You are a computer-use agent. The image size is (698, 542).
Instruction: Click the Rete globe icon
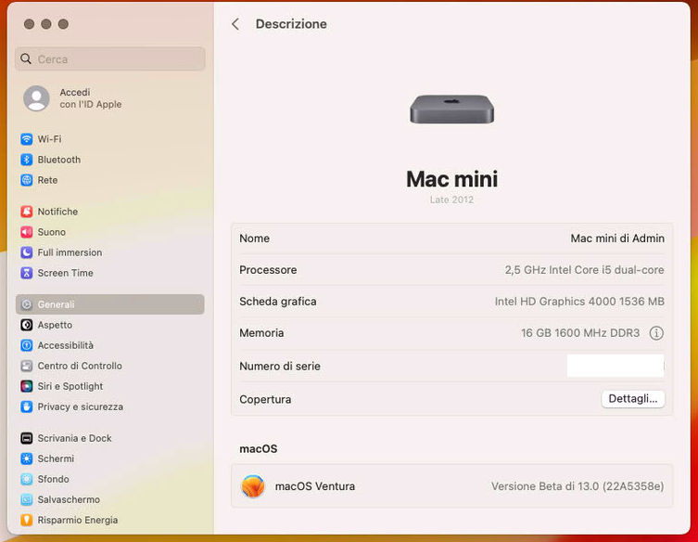click(27, 180)
